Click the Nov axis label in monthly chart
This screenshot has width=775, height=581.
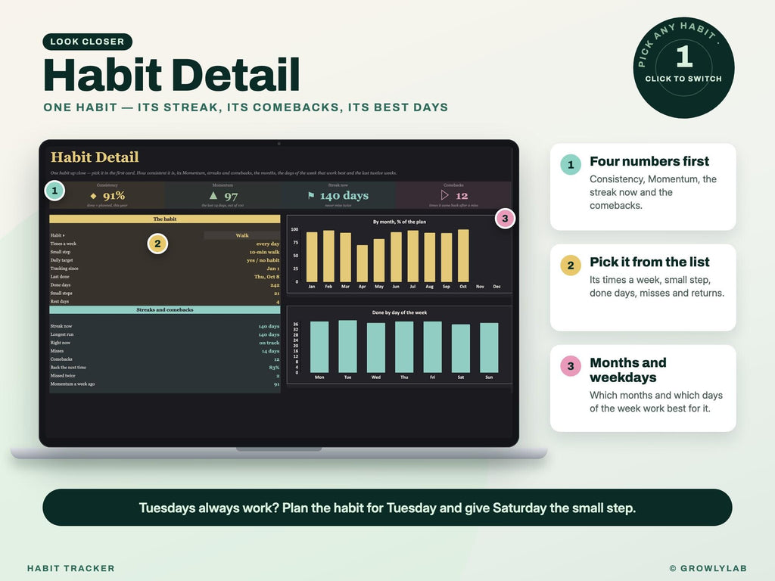point(480,287)
